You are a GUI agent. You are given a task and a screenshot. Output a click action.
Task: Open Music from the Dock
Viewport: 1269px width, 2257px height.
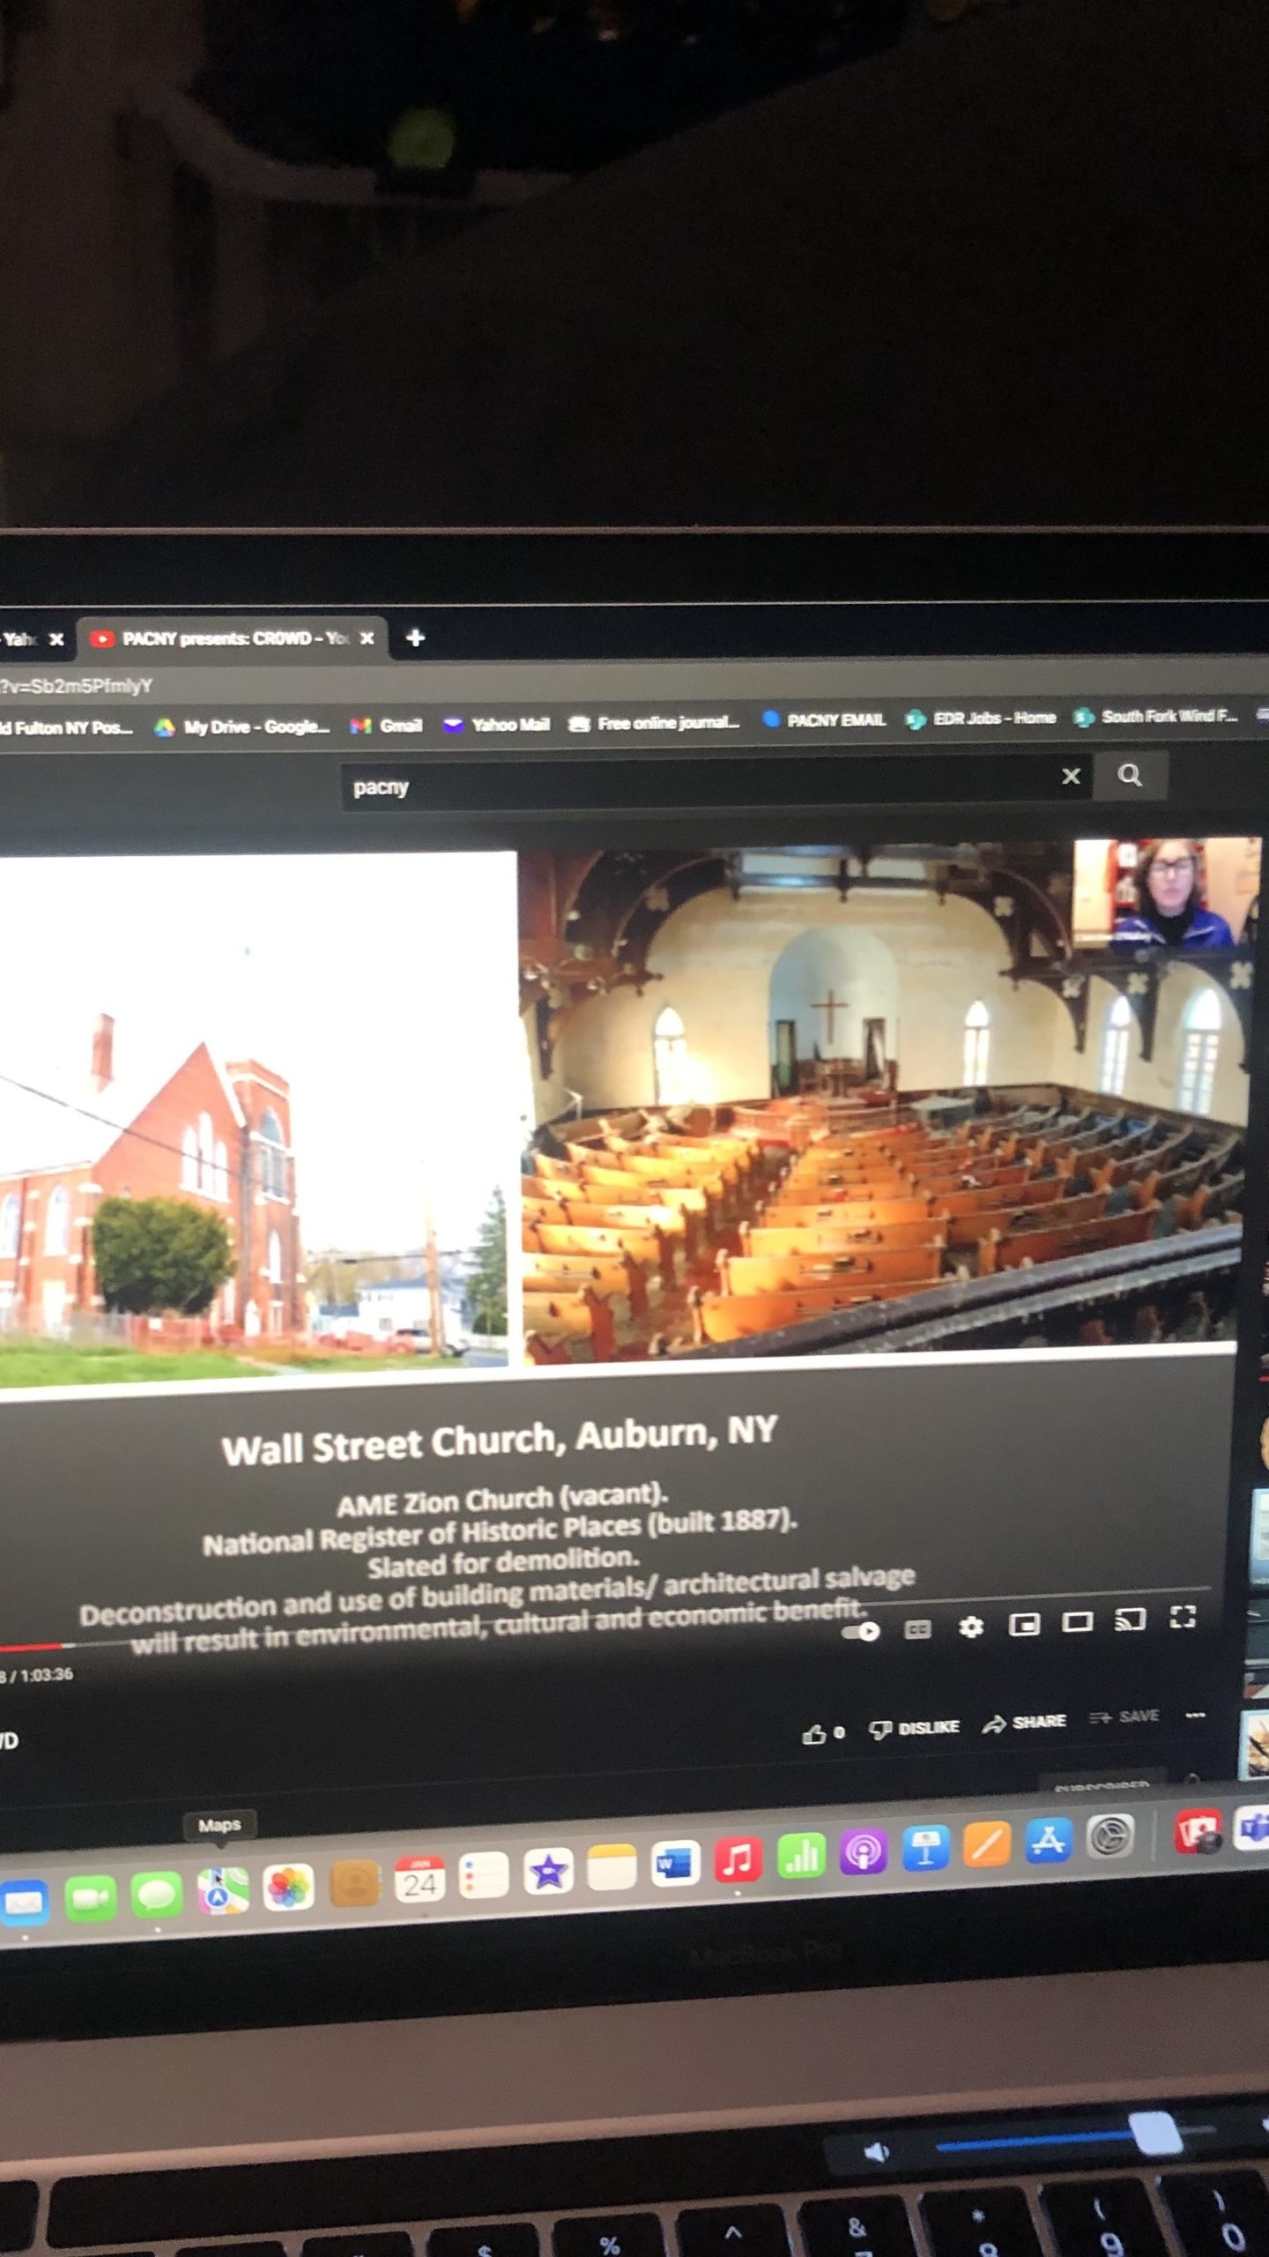(x=738, y=1860)
